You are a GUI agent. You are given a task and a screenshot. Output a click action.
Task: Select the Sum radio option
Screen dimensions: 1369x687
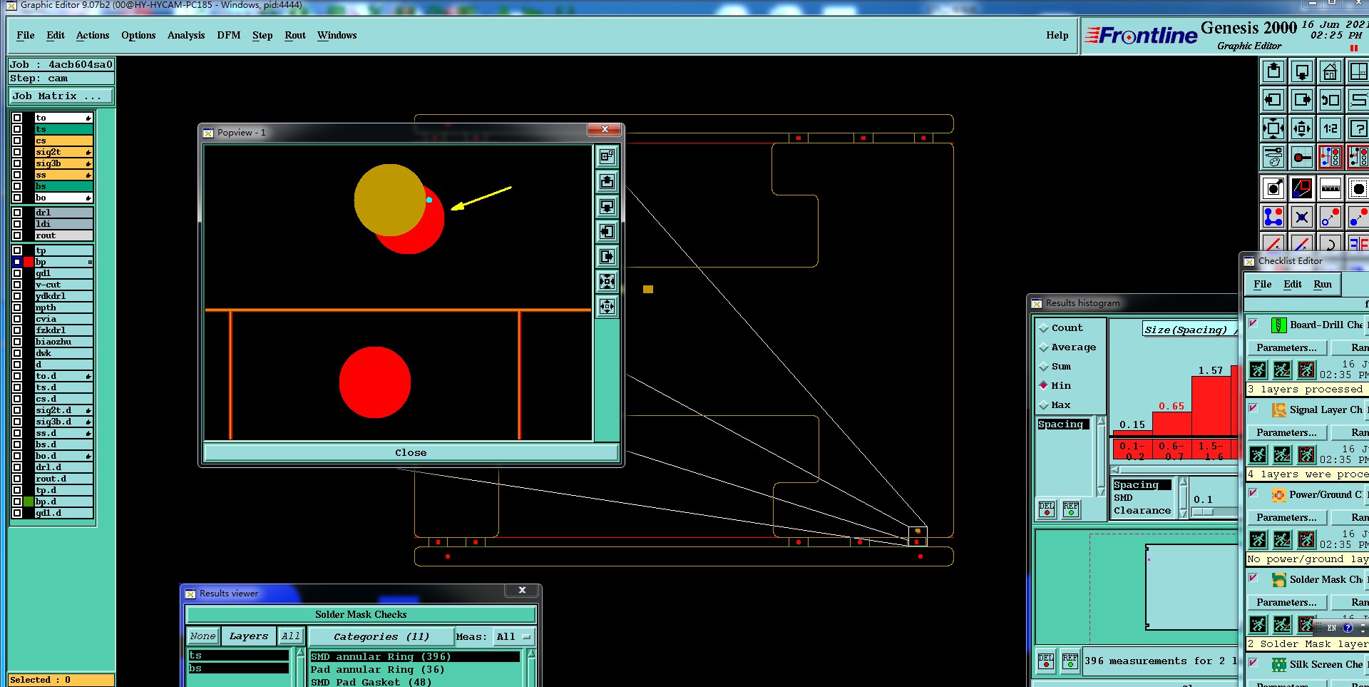[x=1055, y=367]
